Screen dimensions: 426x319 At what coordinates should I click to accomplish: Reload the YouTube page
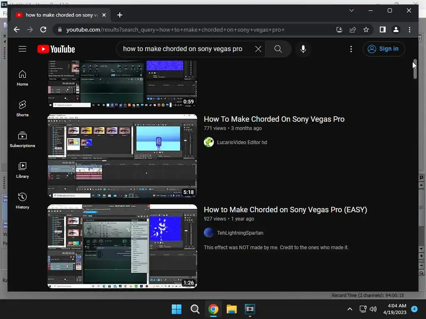43,29
